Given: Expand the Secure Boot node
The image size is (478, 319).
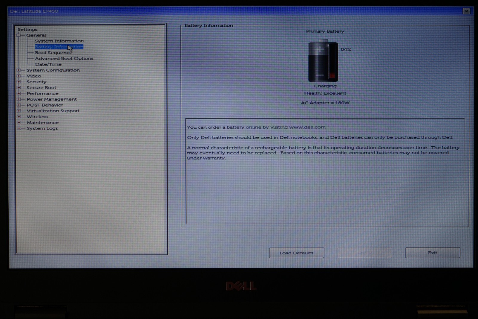Looking at the screenshot, I should pos(19,88).
